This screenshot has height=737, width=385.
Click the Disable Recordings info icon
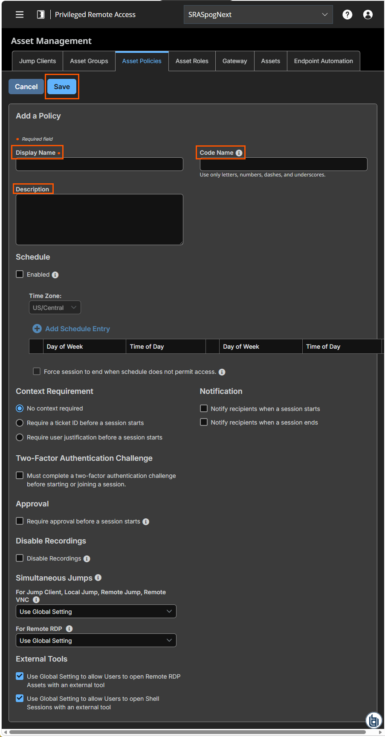point(87,559)
